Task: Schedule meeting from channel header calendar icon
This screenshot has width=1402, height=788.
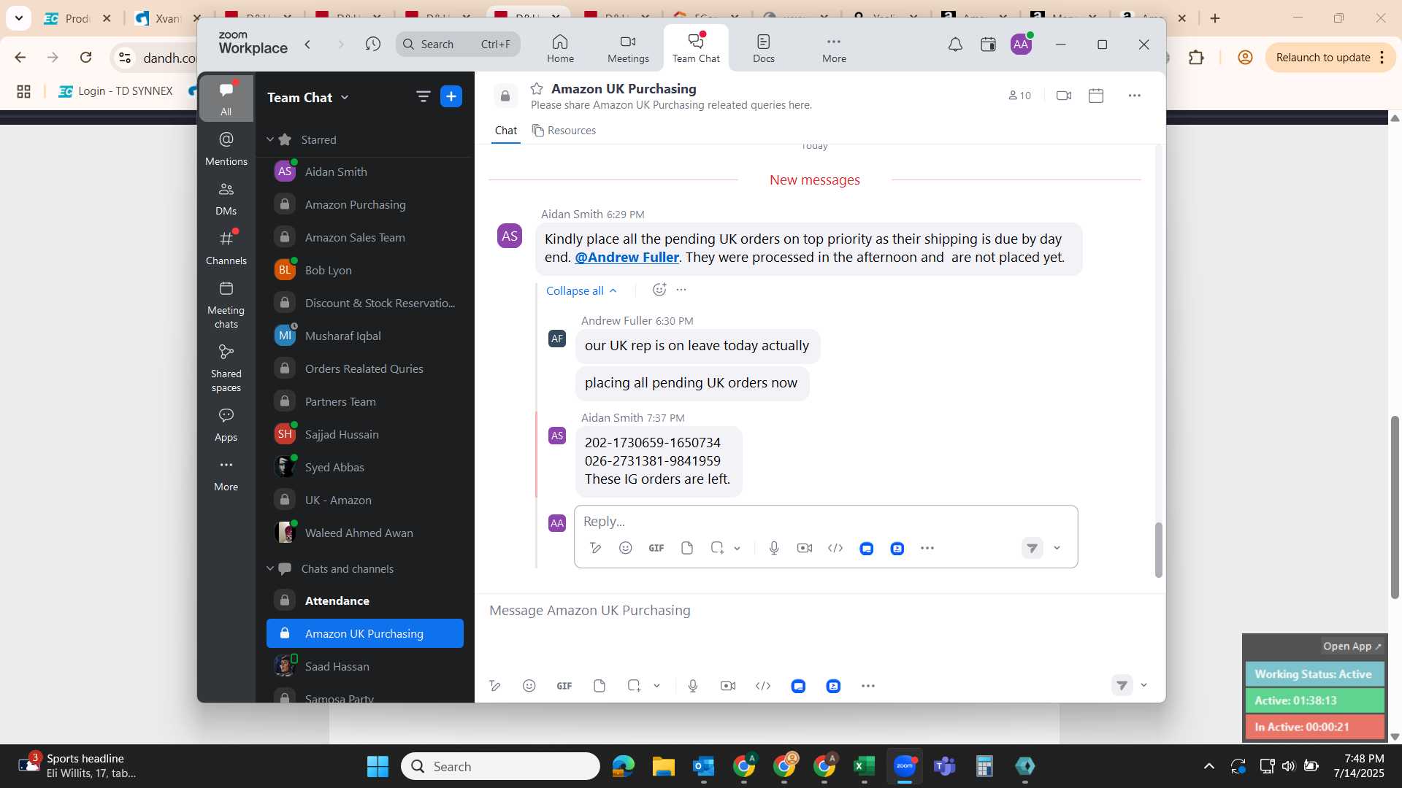Action: click(1096, 96)
